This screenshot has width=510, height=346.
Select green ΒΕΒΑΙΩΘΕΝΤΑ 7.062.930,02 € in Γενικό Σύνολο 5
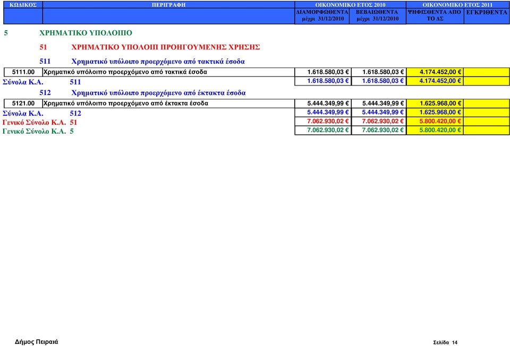coord(379,130)
